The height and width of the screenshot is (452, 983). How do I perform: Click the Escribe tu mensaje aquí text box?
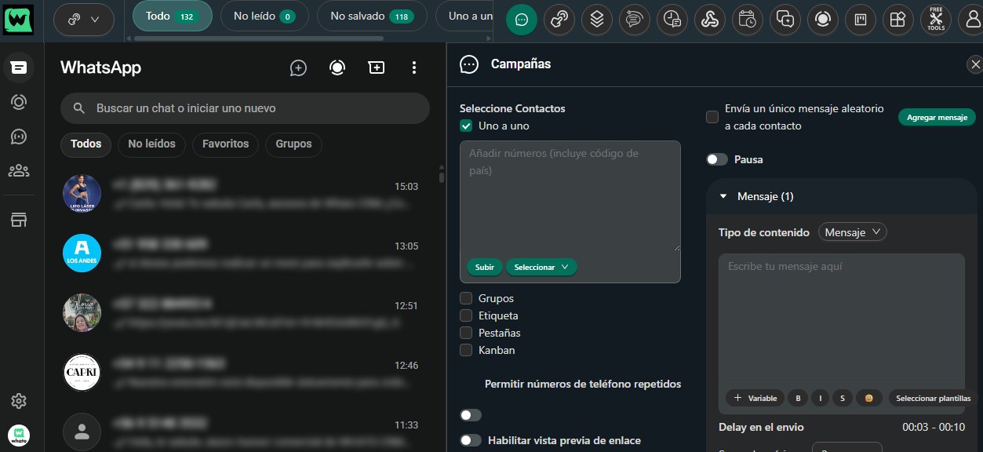[x=842, y=320]
